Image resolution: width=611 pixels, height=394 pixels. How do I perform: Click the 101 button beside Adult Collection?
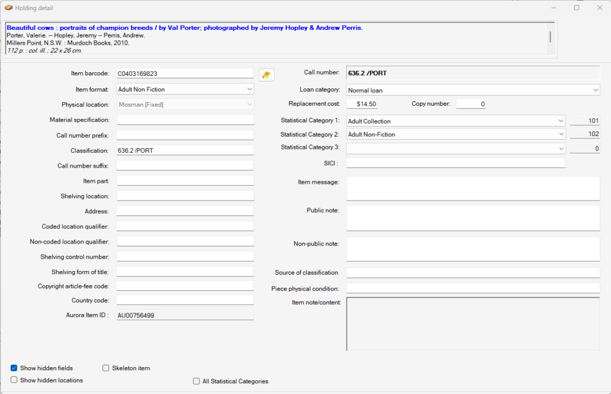click(585, 121)
